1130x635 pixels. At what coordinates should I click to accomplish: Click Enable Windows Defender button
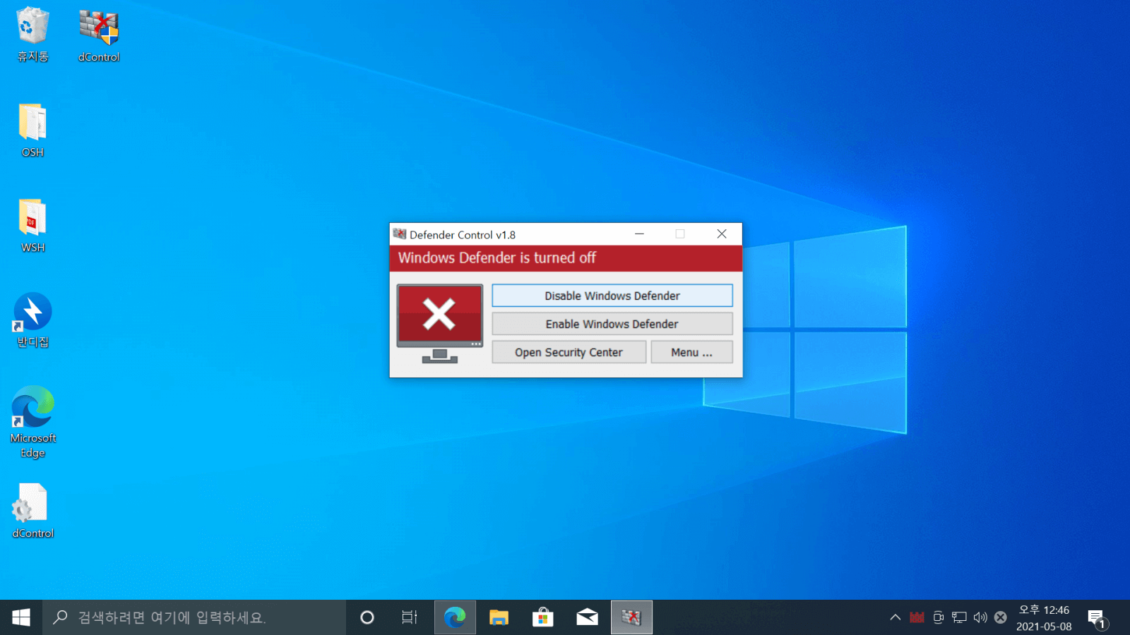(x=612, y=324)
